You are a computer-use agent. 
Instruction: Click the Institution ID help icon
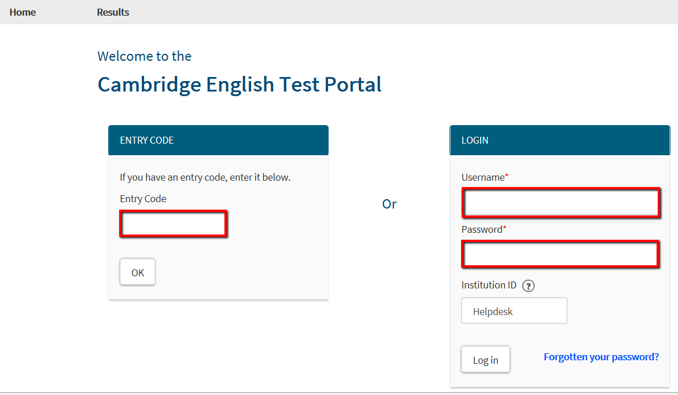coord(528,286)
